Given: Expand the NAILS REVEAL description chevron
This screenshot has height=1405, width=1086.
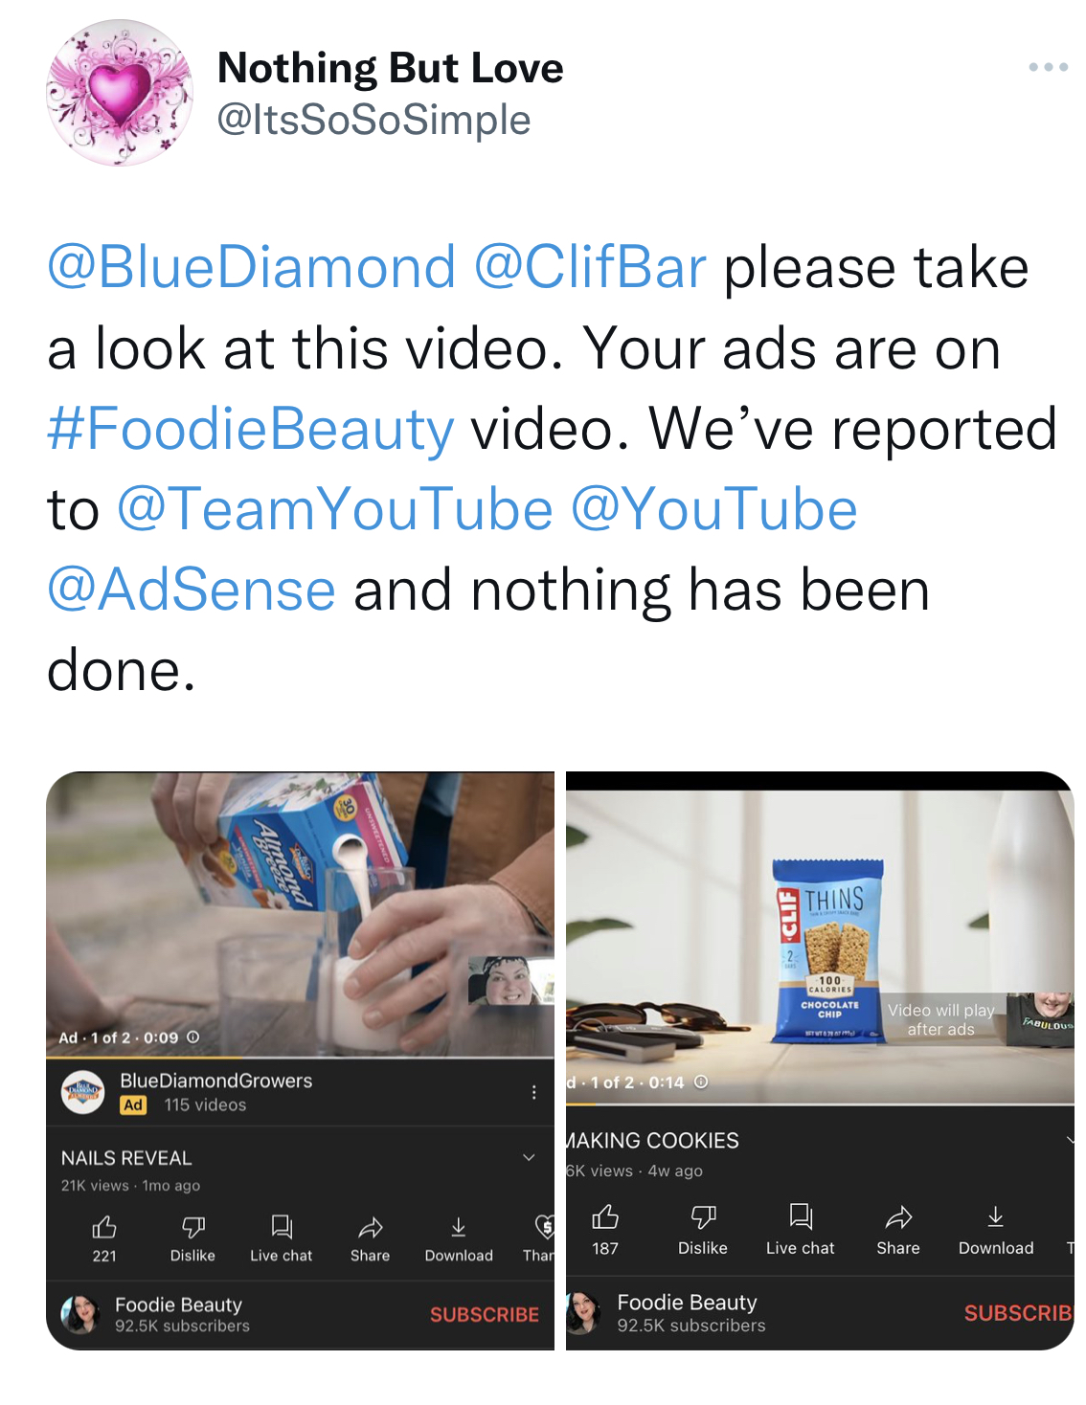Looking at the screenshot, I should click(529, 1157).
